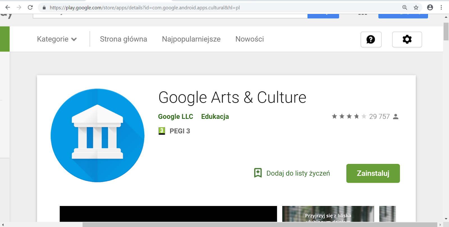
Task: Click the scroll down arrow of the vertical scrollbar
Action: (x=446, y=219)
